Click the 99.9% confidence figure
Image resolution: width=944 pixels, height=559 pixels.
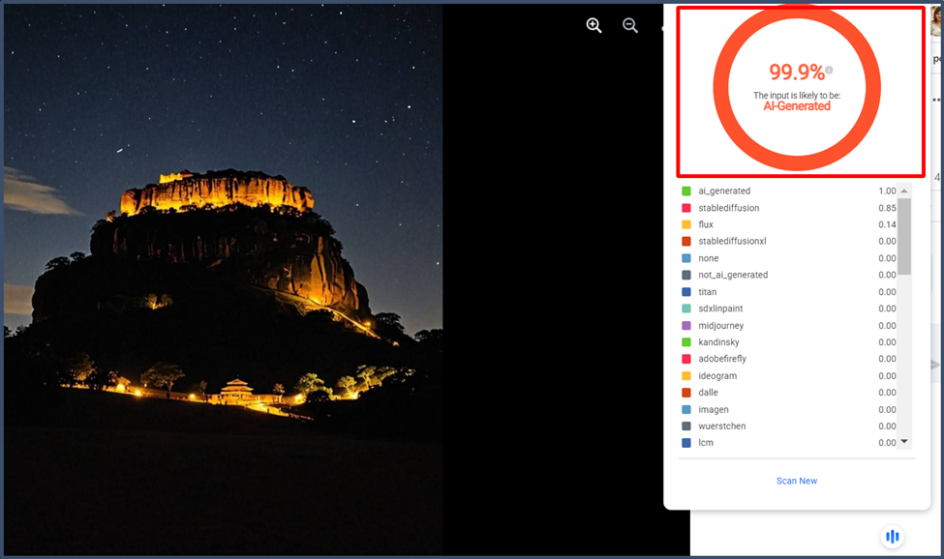[x=797, y=73]
